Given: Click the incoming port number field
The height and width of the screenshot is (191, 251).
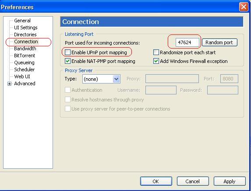Looking at the screenshot, I should click(187, 42).
